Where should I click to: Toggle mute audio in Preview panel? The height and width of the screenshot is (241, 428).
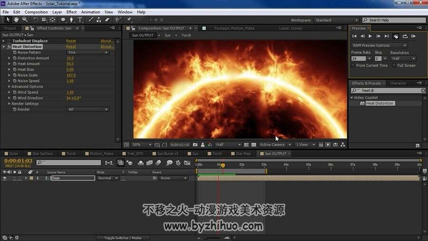pyautogui.click(x=396, y=36)
